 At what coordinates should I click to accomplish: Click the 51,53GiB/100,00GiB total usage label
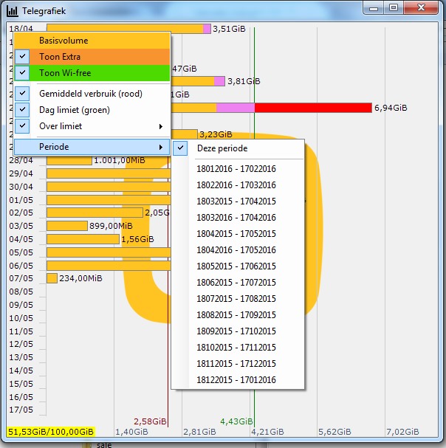coord(51,432)
